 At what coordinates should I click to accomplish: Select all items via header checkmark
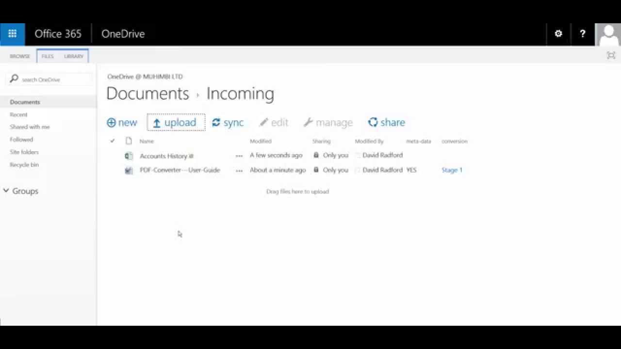(x=113, y=141)
